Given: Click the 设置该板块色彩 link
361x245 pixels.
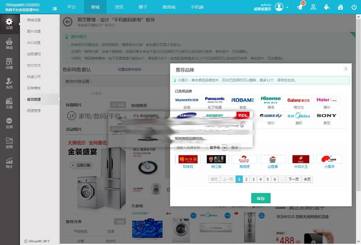Looking at the screenshot, I should click(x=130, y=69).
